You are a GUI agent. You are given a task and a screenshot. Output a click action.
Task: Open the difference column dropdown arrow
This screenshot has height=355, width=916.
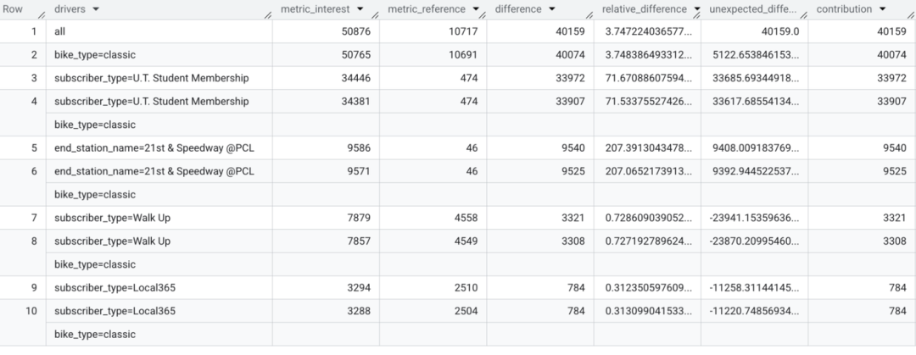tap(551, 9)
